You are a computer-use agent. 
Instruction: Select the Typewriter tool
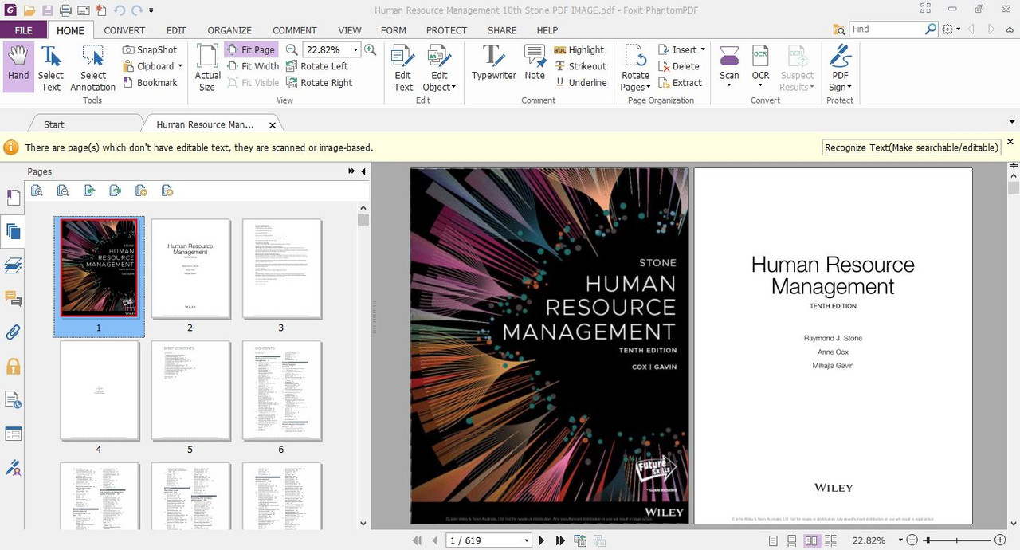(493, 63)
